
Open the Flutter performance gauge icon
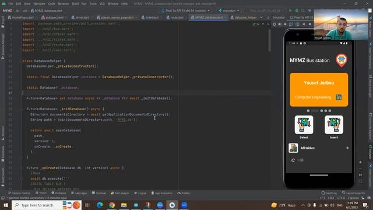click(x=309, y=10)
